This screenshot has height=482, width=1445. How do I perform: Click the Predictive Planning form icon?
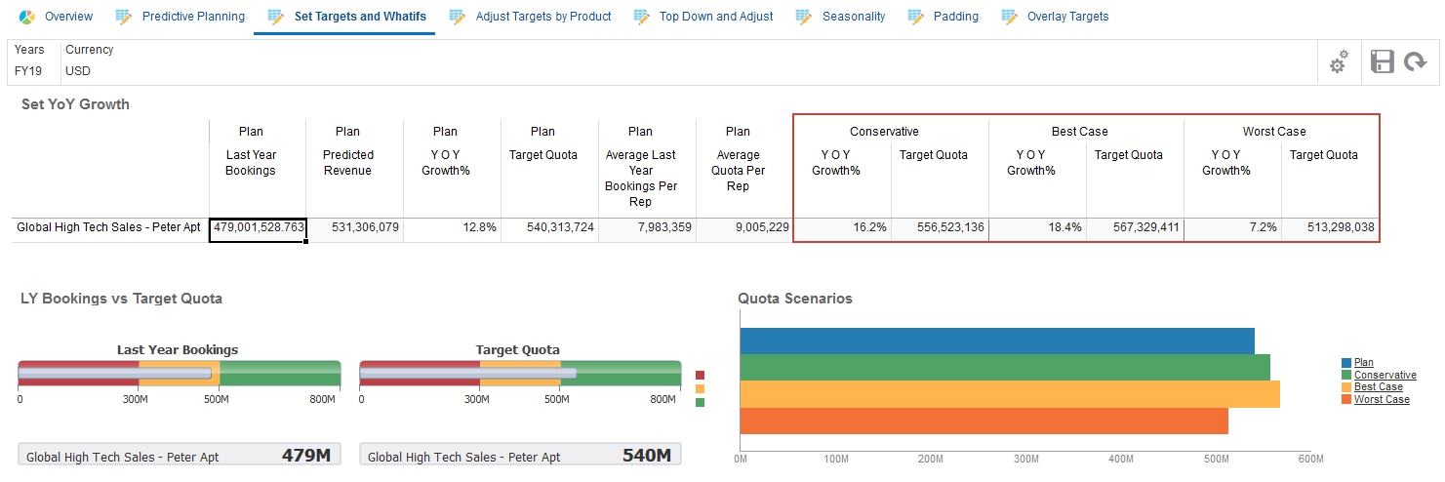(x=124, y=17)
